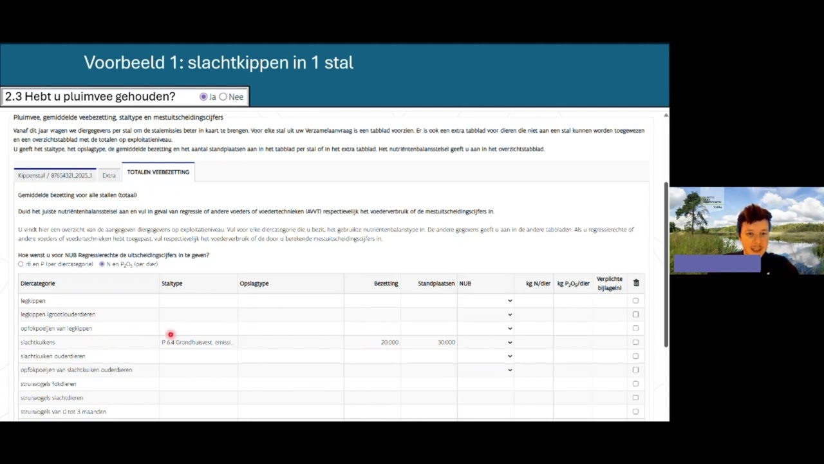Click the slachtkuikens row label

(x=37, y=342)
